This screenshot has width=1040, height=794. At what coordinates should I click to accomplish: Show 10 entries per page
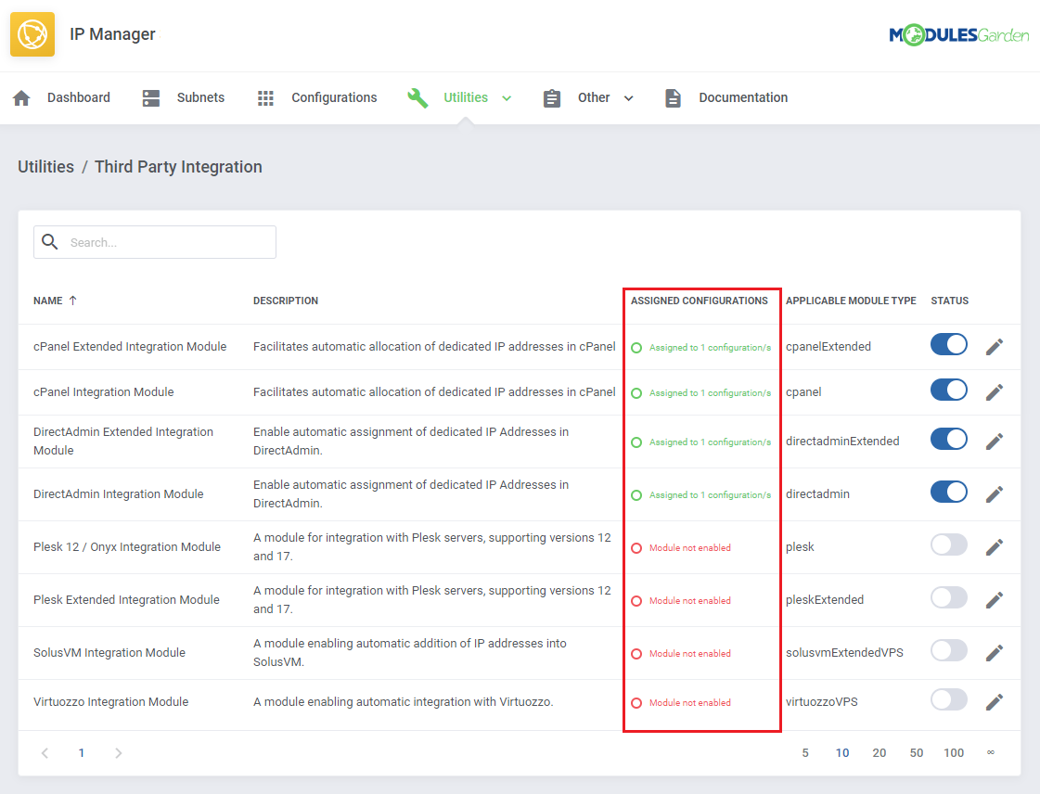842,753
